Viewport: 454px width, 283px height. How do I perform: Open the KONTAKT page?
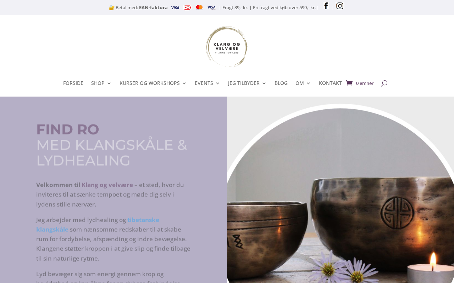click(x=330, y=83)
